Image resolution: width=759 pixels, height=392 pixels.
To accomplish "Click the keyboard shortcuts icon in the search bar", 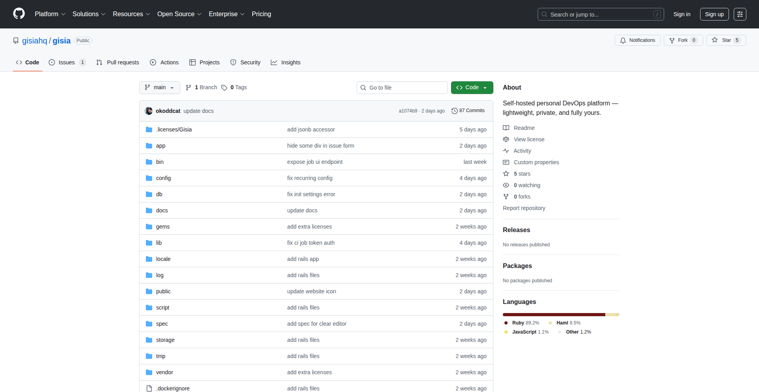I will [x=657, y=14].
